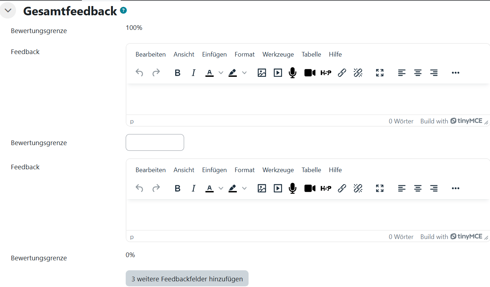Click the empty Bewertungsgrenze input field
Screen dimensions: 490x287
point(155,142)
